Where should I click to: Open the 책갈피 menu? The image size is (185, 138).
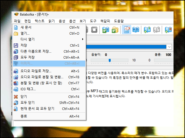tap(105, 21)
